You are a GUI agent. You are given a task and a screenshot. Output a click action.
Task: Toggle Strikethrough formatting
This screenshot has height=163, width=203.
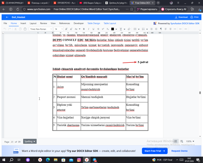click(x=98, y=29)
